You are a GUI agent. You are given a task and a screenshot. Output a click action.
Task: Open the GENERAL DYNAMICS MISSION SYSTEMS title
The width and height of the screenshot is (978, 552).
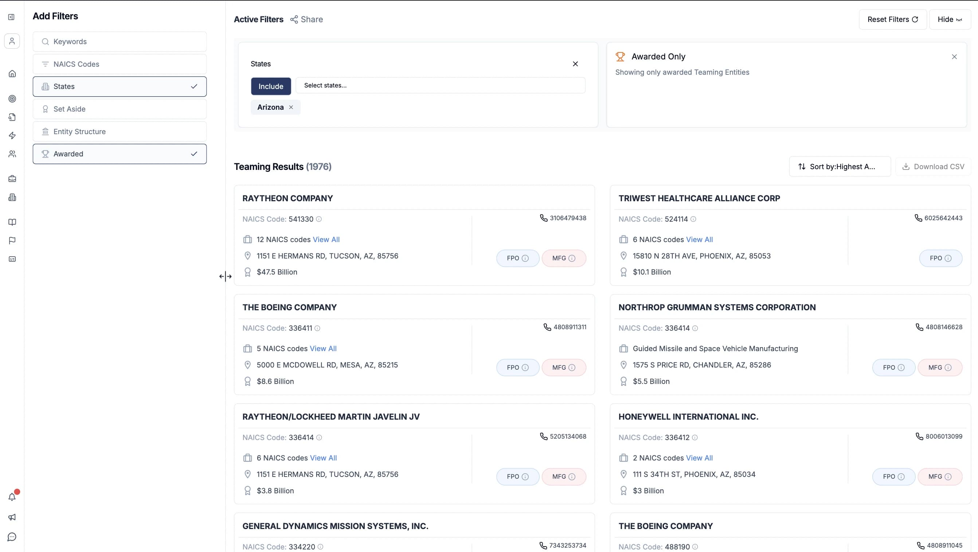[x=335, y=526]
